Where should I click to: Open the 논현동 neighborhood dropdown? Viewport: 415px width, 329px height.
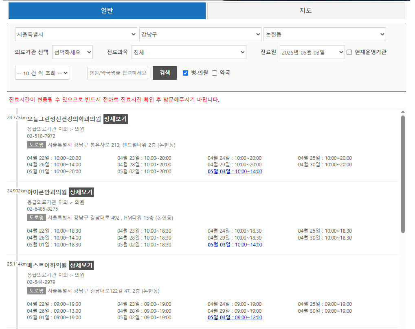point(325,34)
